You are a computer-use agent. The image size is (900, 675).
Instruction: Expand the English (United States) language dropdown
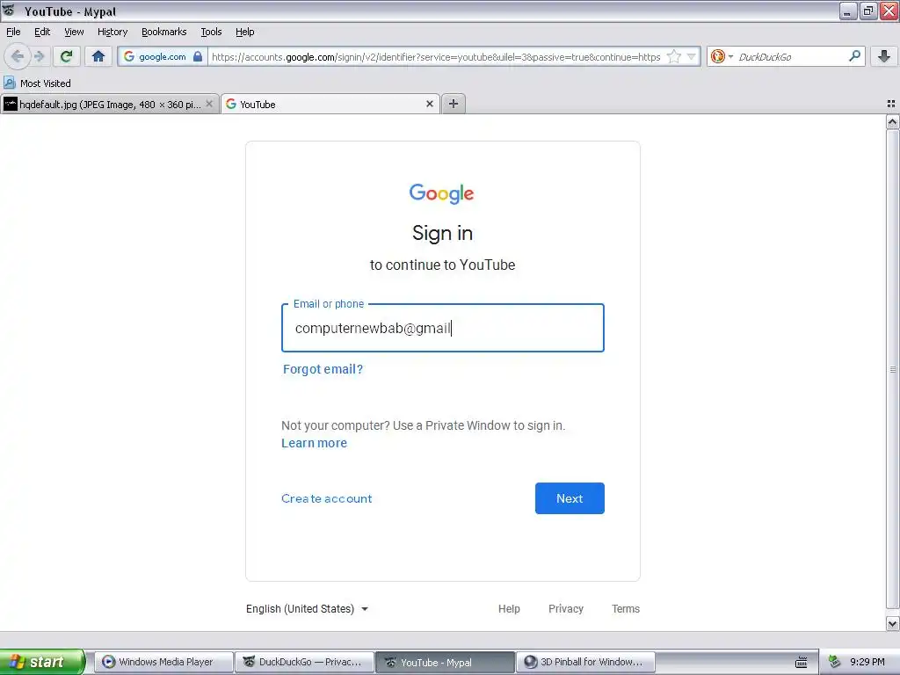click(x=307, y=608)
